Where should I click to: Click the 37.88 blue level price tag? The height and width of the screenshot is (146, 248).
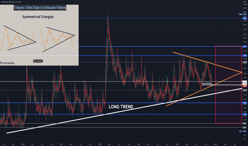point(245,55)
